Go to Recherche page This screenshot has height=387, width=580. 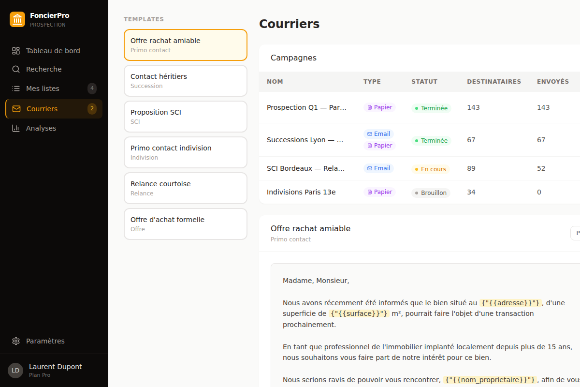click(x=54, y=69)
